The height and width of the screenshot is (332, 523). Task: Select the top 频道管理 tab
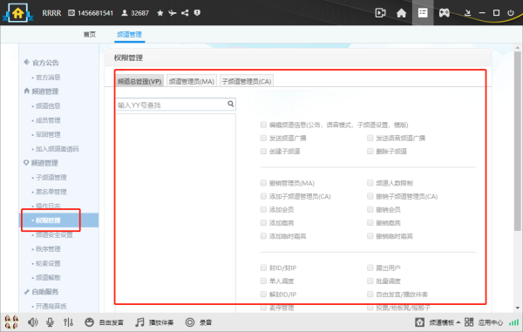(x=129, y=34)
